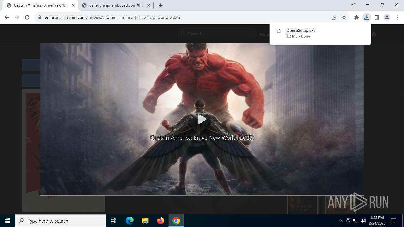Screen dimensions: 404x227
Task: Click in the site Search field
Action: click(x=217, y=34)
